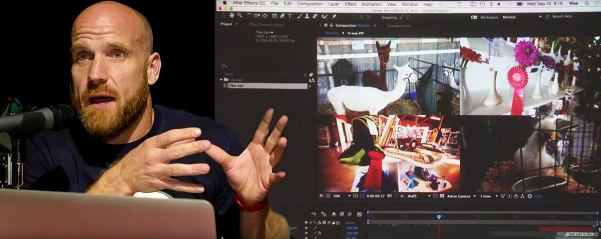Toggle transparency grid in viewer
The width and height of the screenshot is (601, 239).
click(x=442, y=196)
